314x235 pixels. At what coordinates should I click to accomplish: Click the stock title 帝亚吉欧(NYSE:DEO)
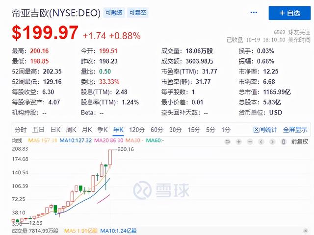click(56, 13)
